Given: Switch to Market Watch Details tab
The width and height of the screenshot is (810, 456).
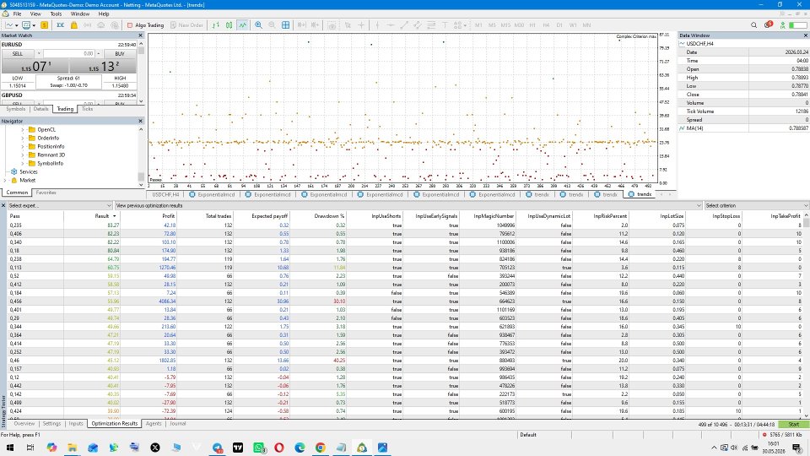Looking at the screenshot, I should (x=40, y=109).
